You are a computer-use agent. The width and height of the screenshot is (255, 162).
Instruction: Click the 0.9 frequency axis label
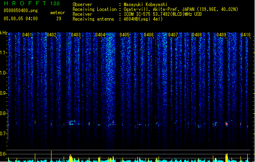tap(3, 93)
